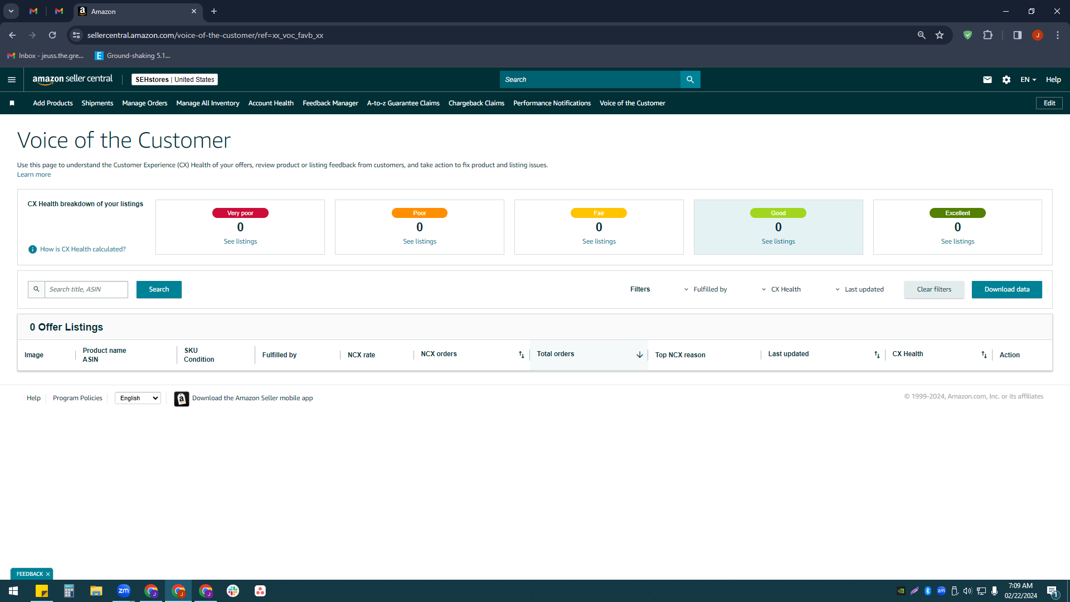This screenshot has height=602, width=1070.
Task: Bookmark this page with the star icon
Action: [x=940, y=35]
